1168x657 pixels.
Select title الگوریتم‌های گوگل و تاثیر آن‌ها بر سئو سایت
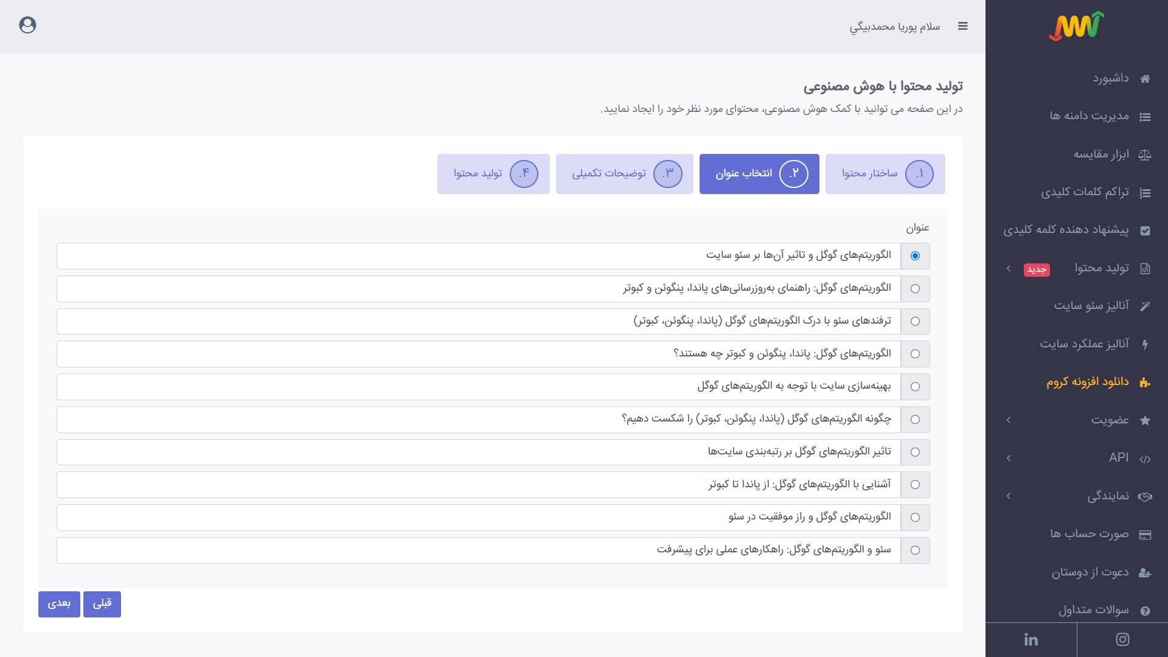point(915,256)
